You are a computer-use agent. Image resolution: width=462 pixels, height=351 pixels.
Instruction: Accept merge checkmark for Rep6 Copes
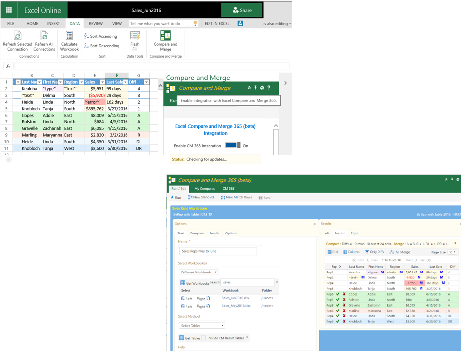coord(338,294)
